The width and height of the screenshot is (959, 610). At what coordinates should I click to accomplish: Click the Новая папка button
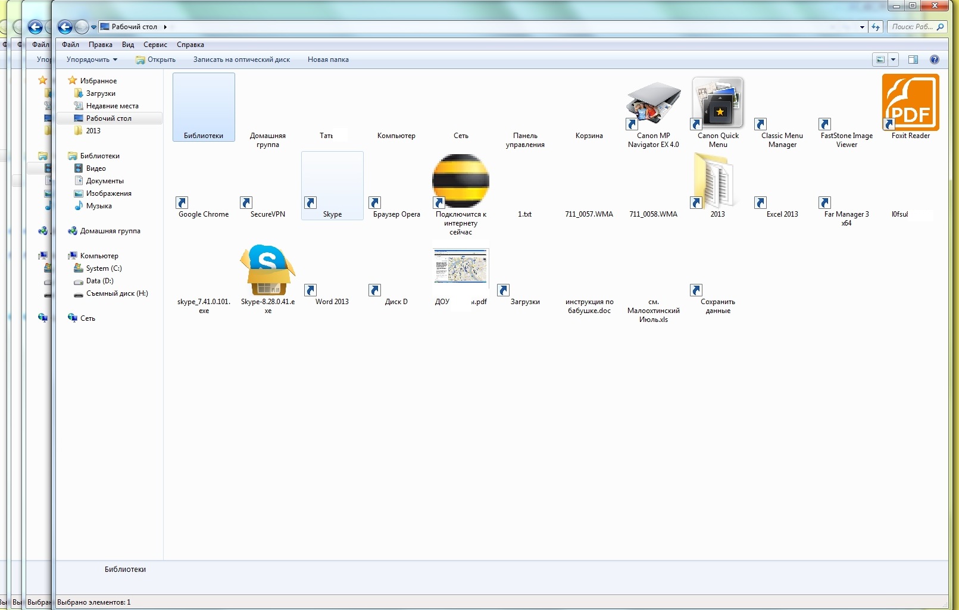coord(328,60)
